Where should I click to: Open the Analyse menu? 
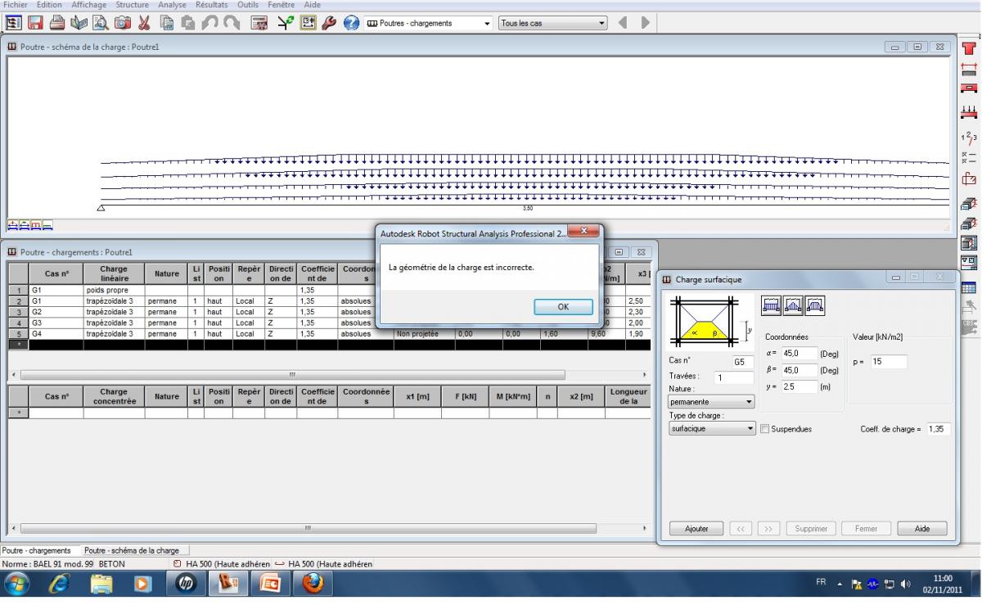[172, 5]
